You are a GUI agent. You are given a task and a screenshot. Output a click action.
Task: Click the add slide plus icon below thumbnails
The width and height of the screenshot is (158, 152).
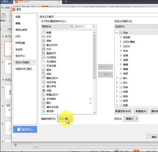pyautogui.click(x=15, y=145)
